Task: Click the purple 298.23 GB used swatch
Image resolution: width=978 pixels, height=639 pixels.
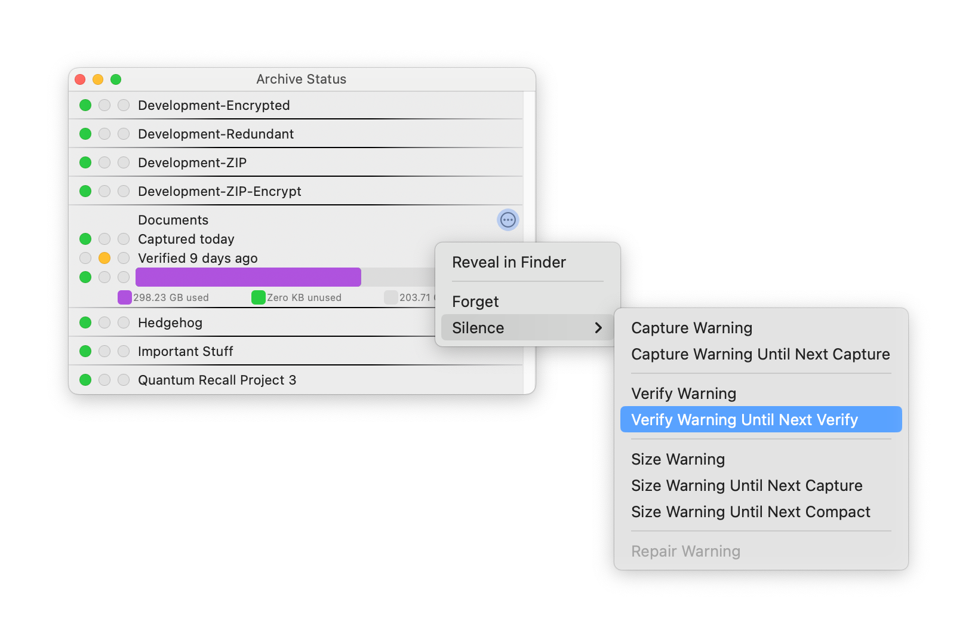Action: tap(125, 297)
